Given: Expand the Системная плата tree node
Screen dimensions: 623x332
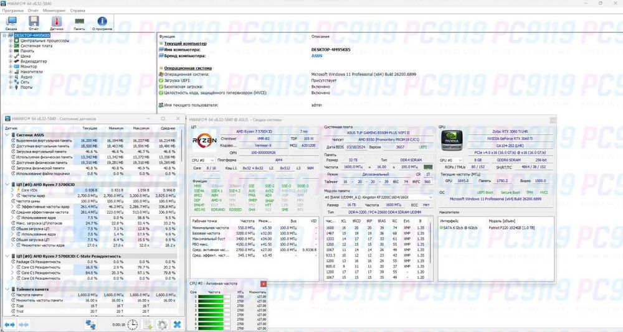Looking at the screenshot, I should [11, 45].
